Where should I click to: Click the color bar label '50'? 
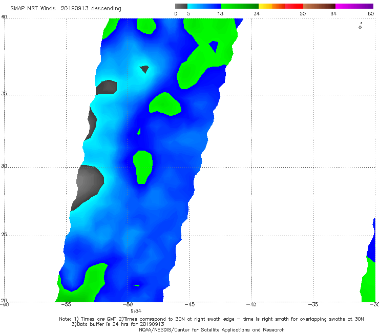[x=303, y=13]
